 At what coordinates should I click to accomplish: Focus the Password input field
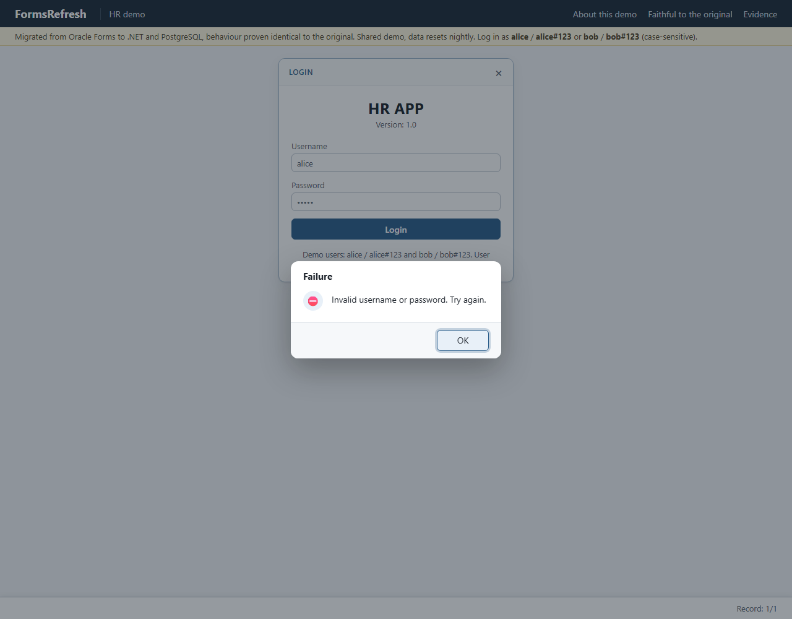[396, 202]
